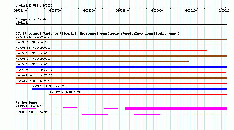Select the dgv2473n54 (Cooper2011) label

click(x=34, y=70)
